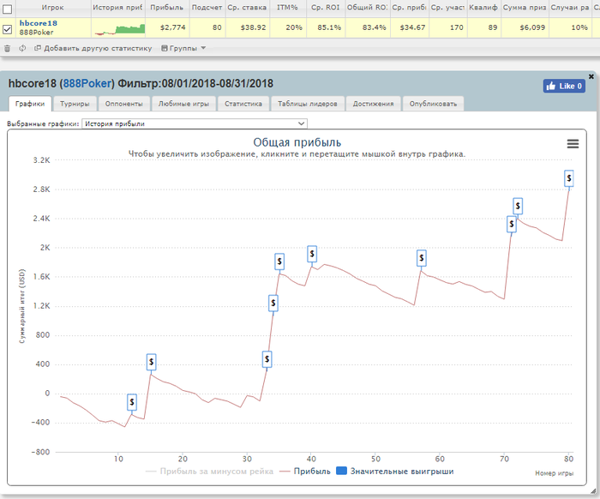Click the $ marker at the 1.6K level near game 35
Viewport: 600px width, 499px height.
[x=279, y=262]
